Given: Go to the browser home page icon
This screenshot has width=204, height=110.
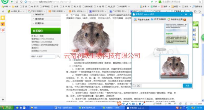Looking at the screenshot, I should pos(21,2).
